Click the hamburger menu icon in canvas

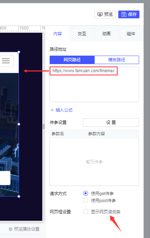pyautogui.click(x=6, y=61)
